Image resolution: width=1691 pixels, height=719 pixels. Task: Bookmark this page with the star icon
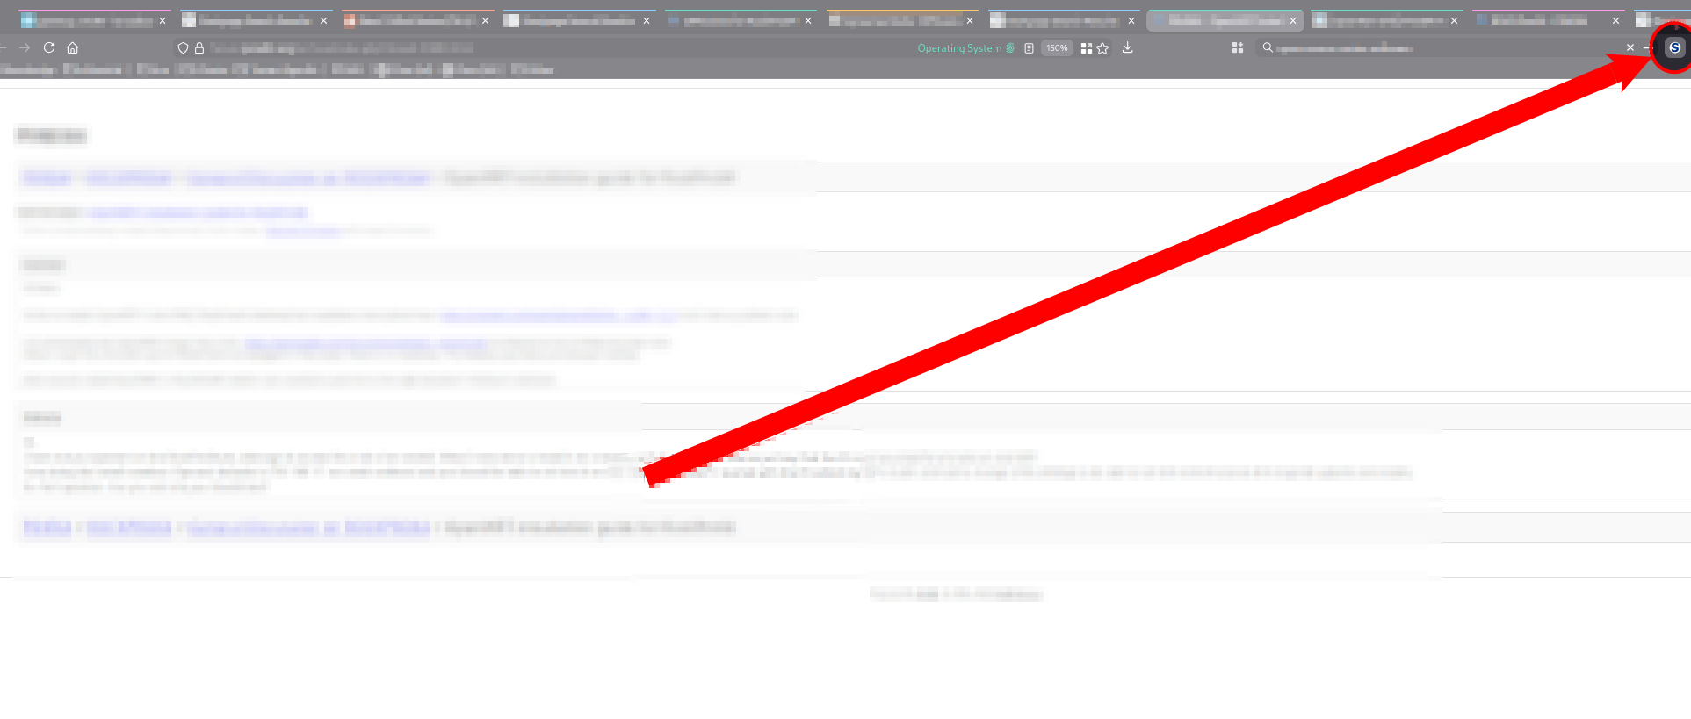click(x=1102, y=48)
